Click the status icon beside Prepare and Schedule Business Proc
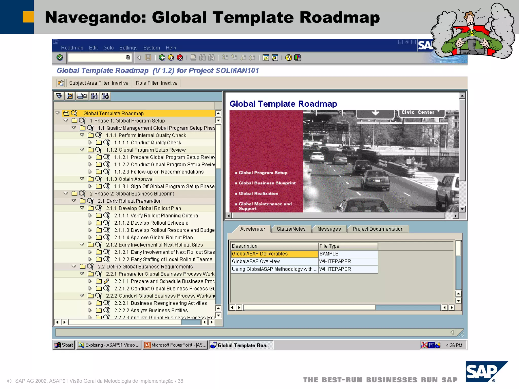 coord(107,281)
